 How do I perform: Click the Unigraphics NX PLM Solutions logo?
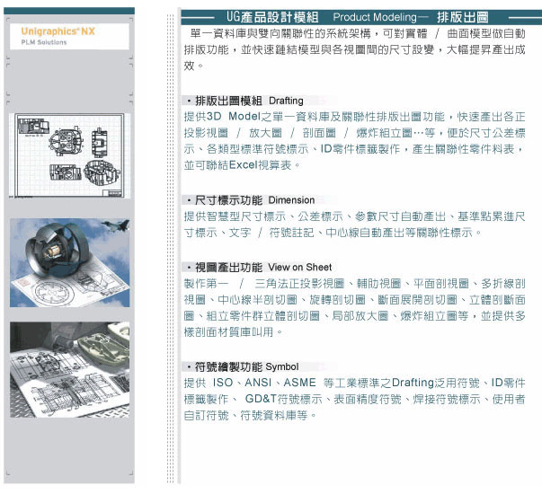point(69,36)
